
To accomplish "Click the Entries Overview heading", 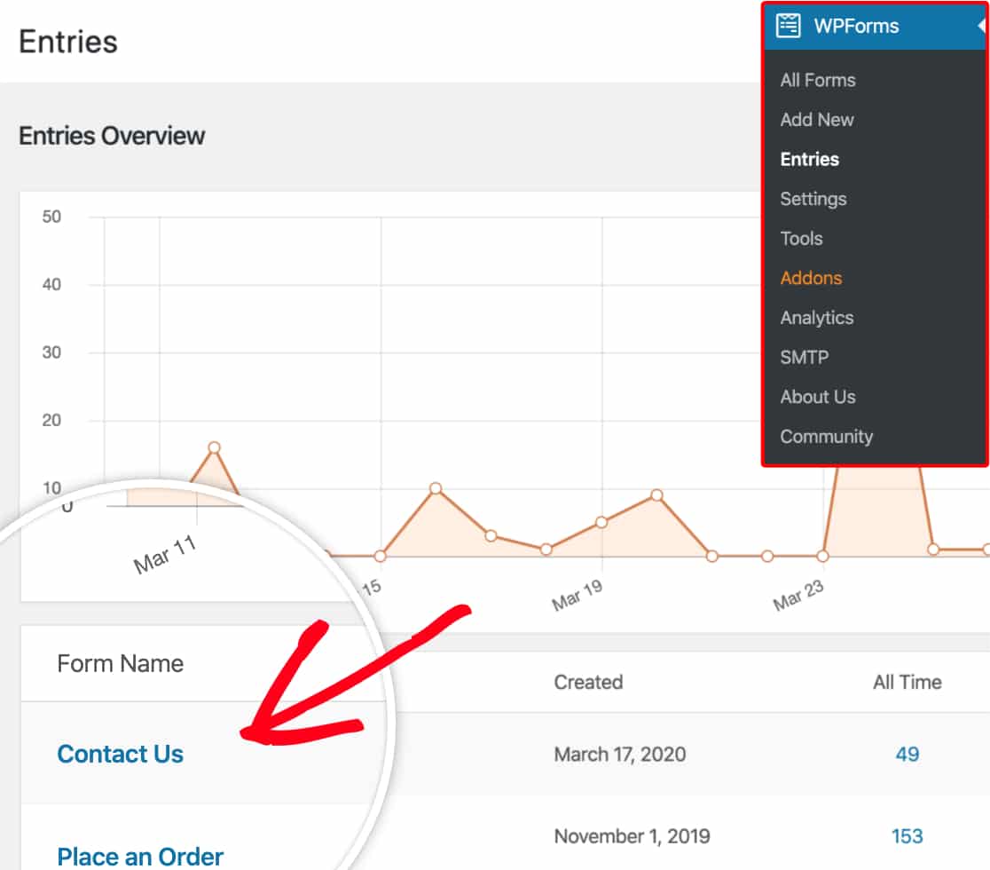I will [112, 136].
